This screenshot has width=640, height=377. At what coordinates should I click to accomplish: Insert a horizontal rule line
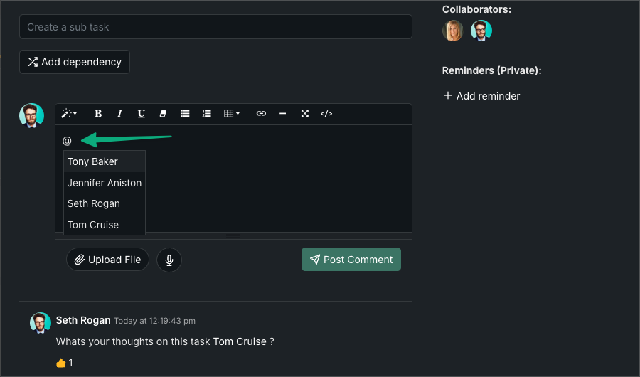(x=282, y=114)
